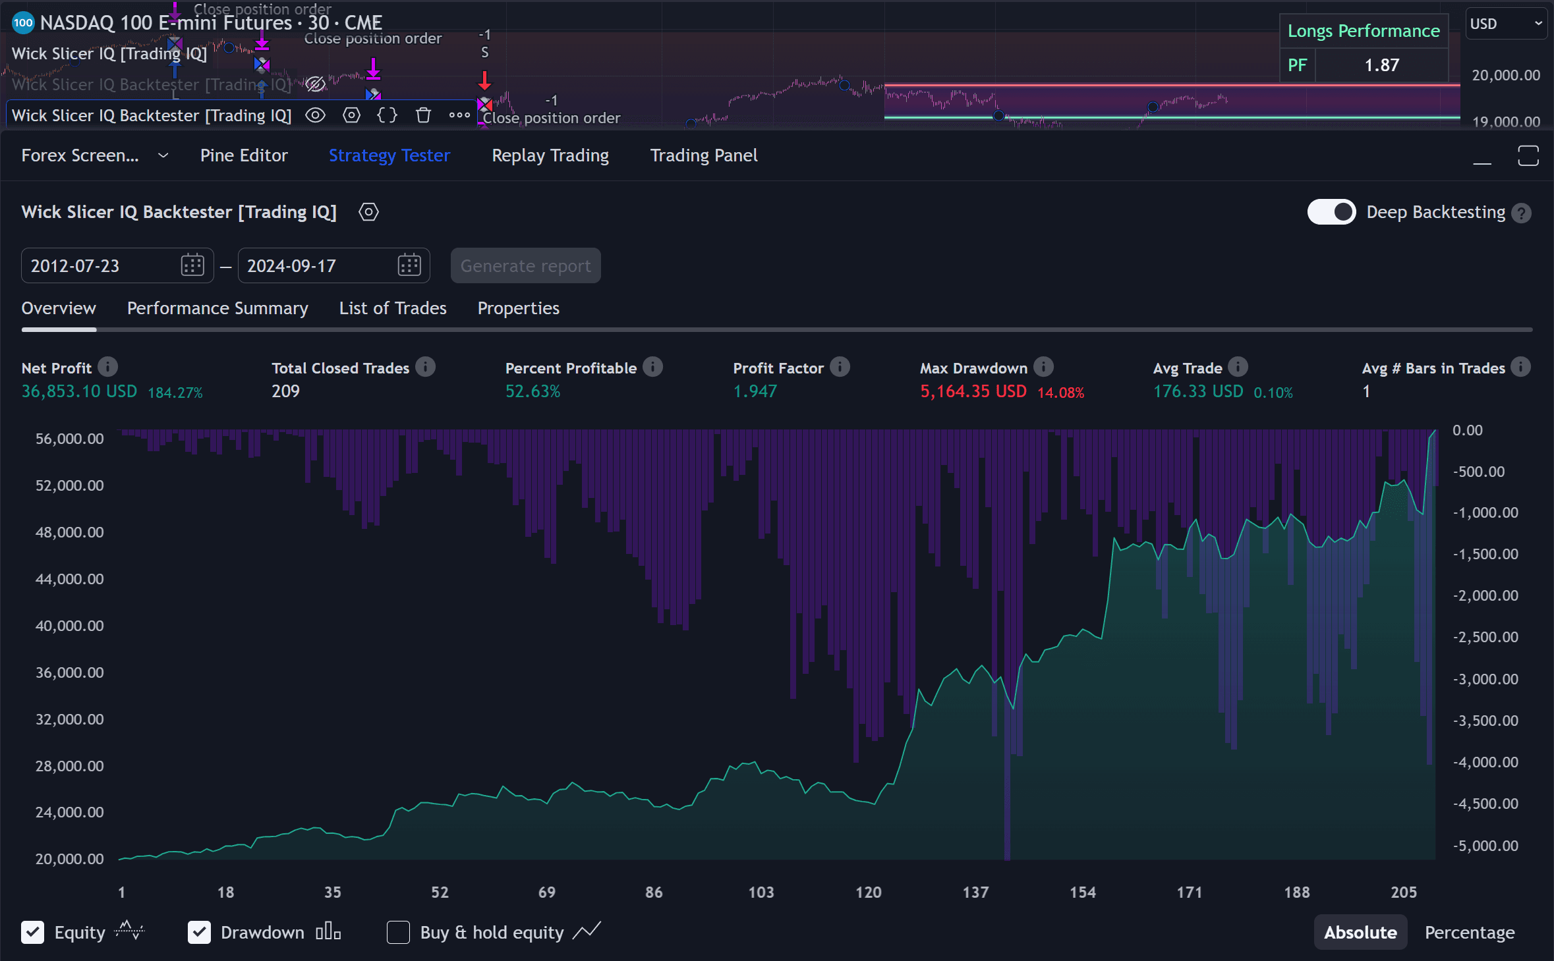
Task: Expand the Forex Screener dropdown chevron
Action: 163,155
